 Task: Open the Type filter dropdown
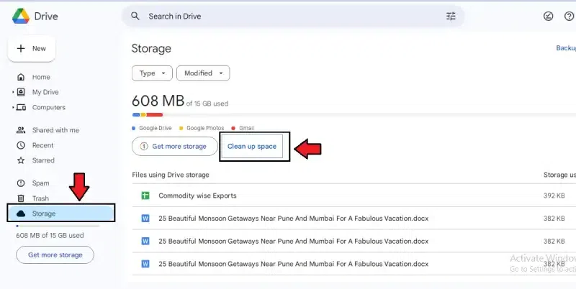[x=152, y=73]
